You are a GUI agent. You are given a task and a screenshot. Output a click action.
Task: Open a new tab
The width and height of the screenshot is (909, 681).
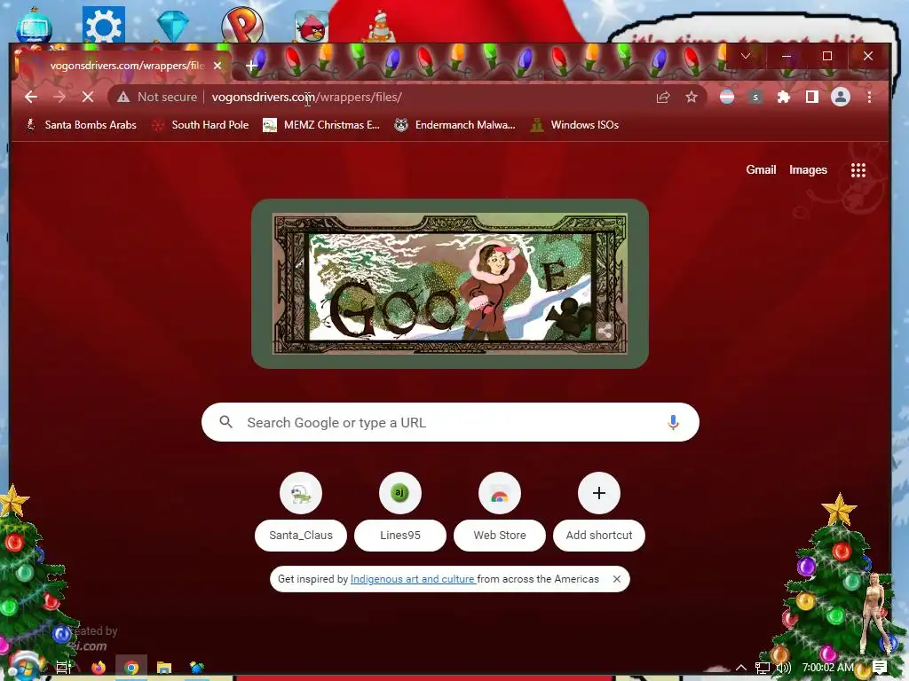point(251,66)
